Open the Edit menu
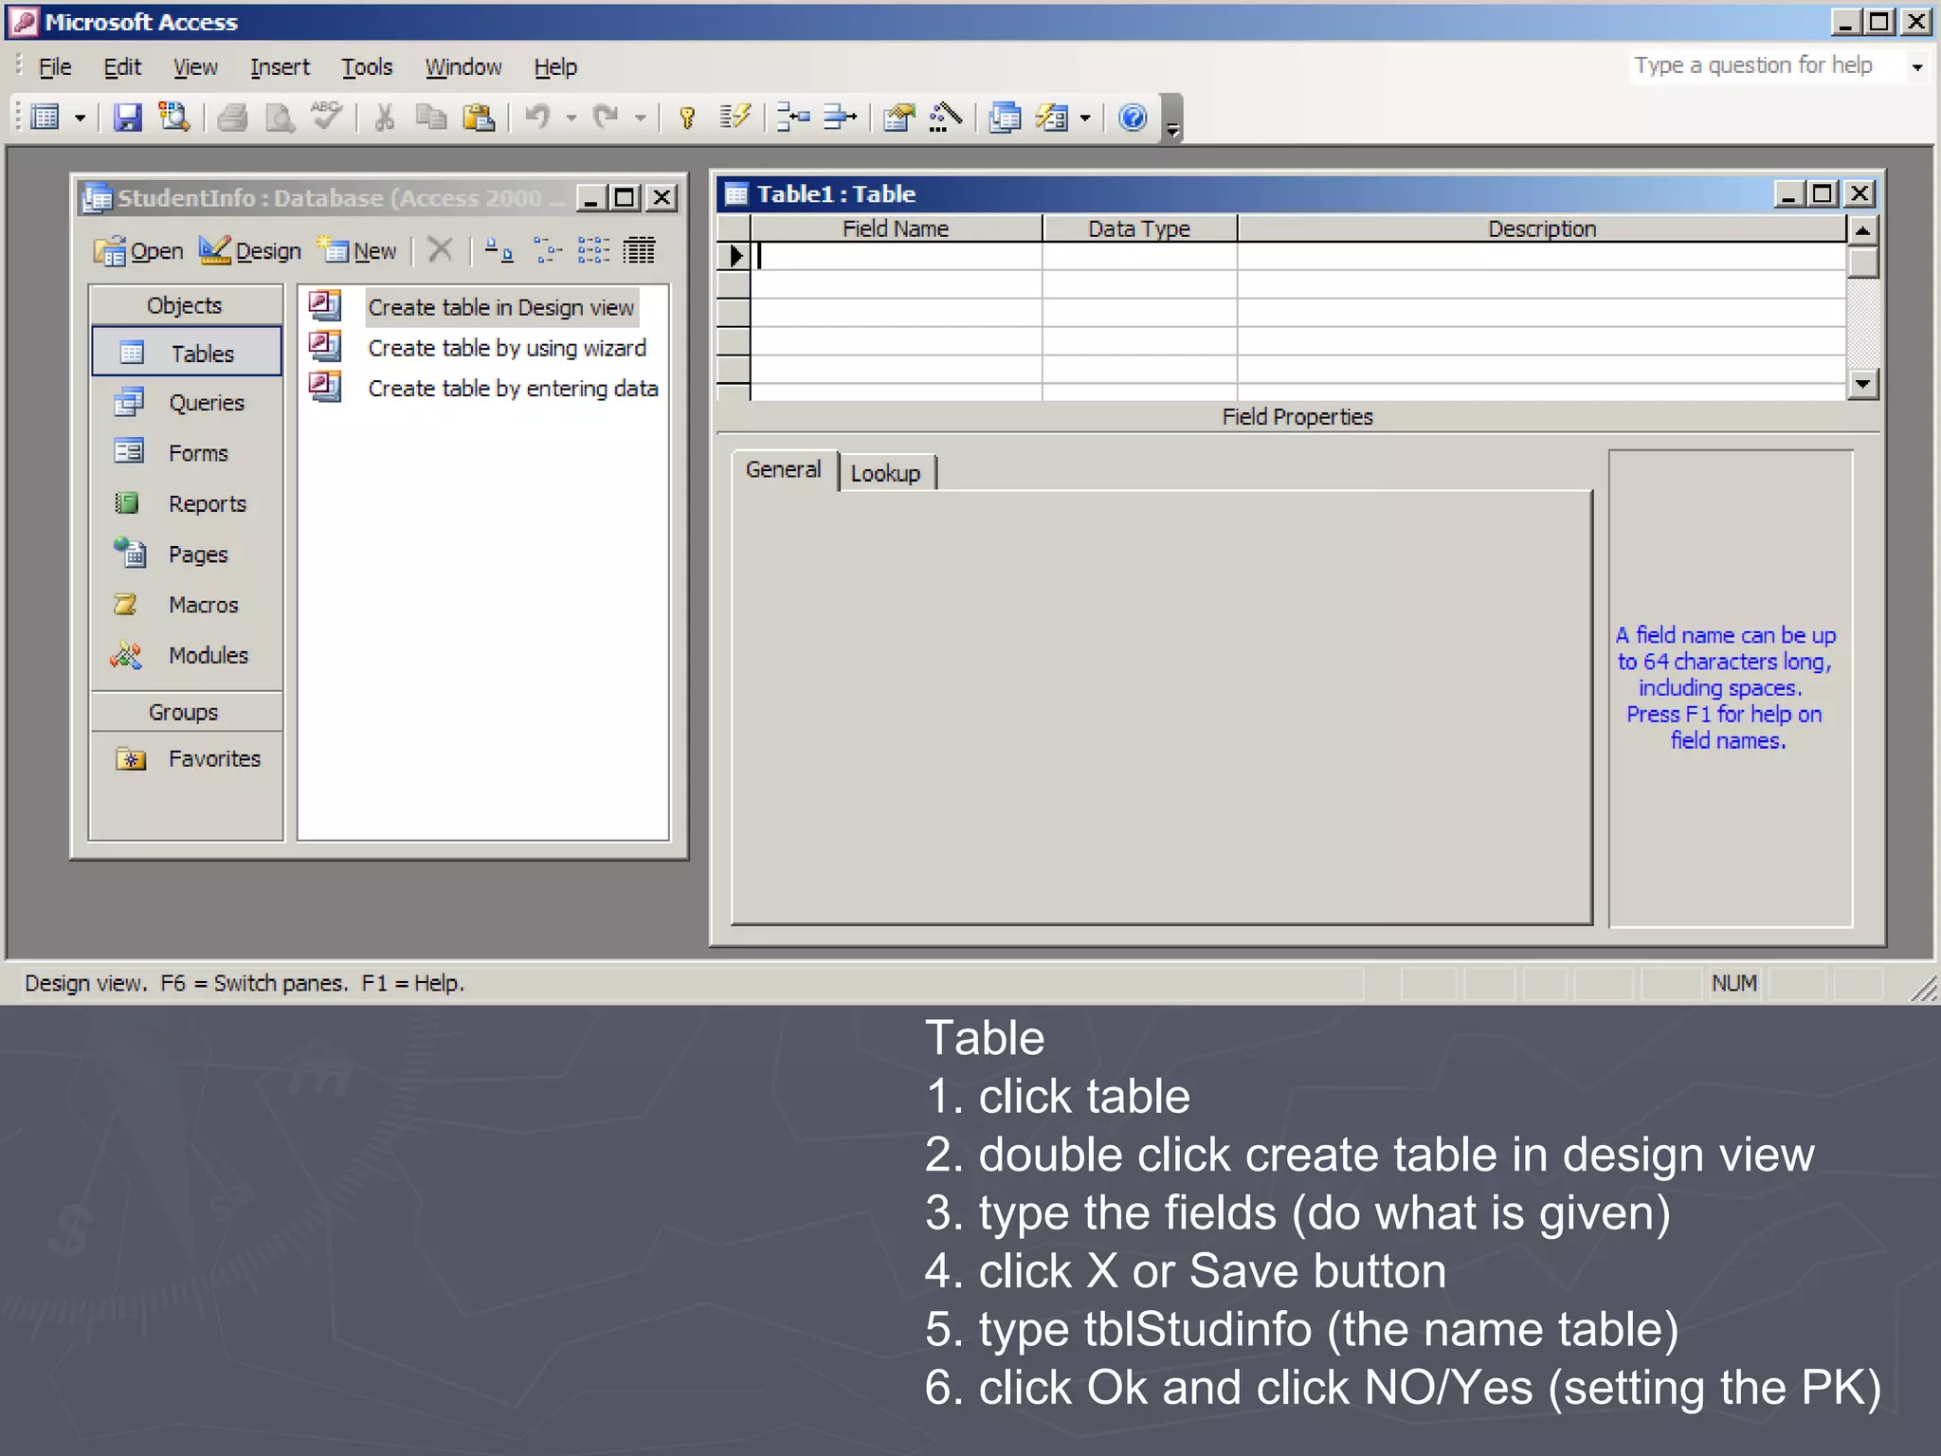 122,67
